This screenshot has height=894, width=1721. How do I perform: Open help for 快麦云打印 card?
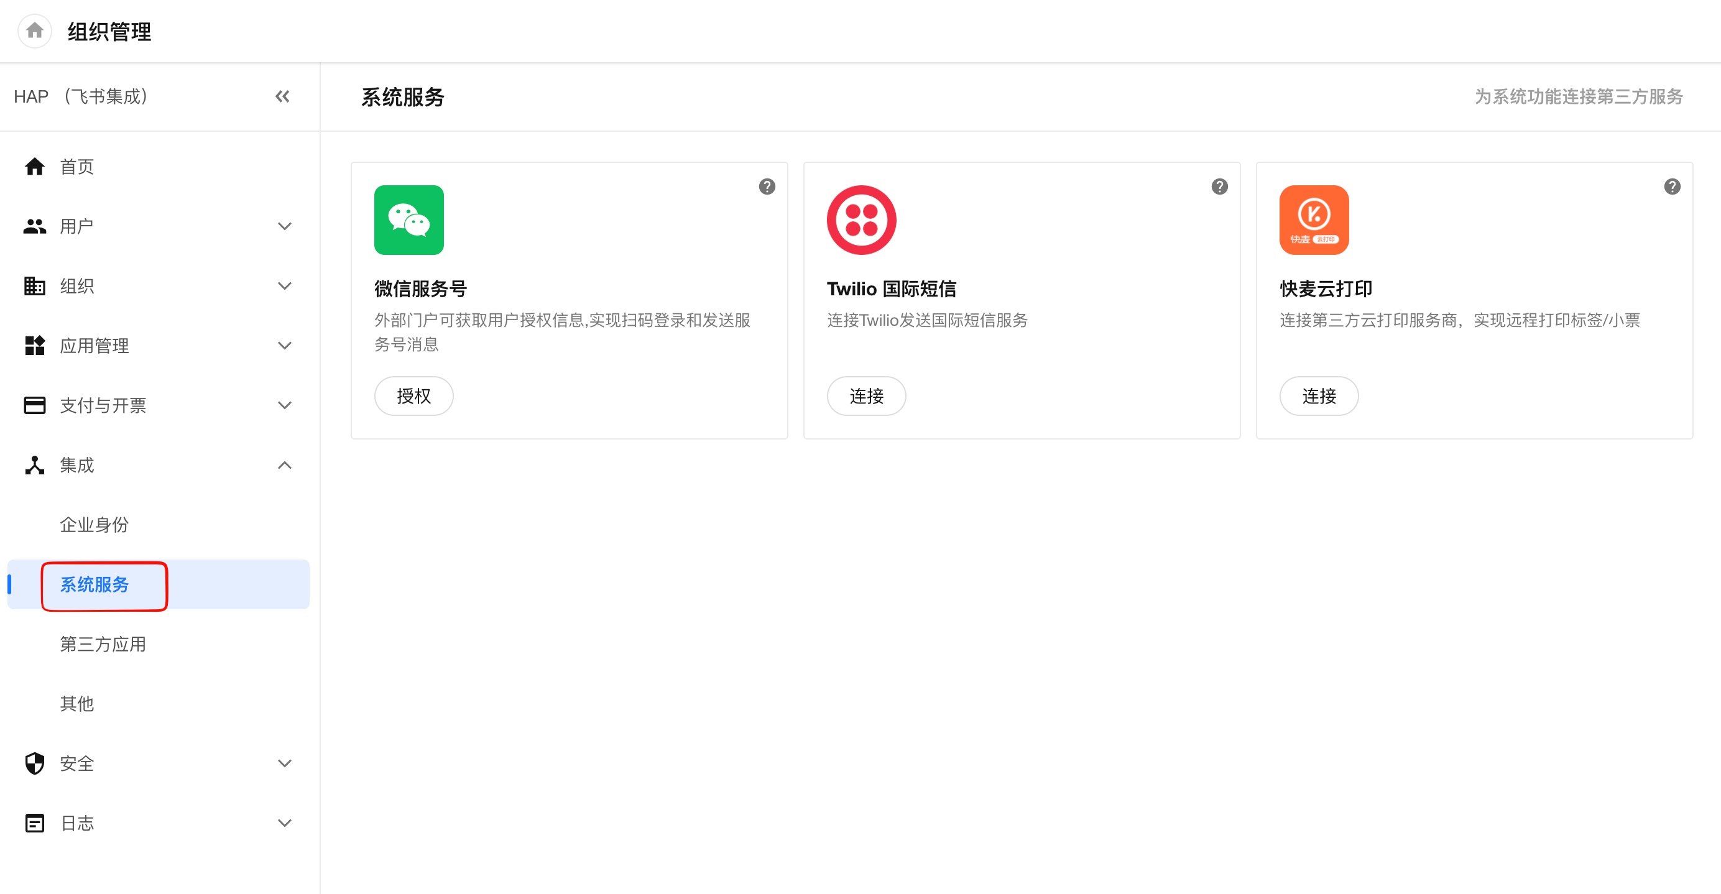coord(1671,187)
